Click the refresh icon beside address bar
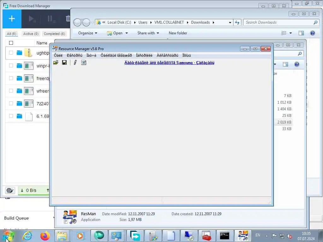The height and width of the screenshot is (242, 323). pyautogui.click(x=238, y=22)
